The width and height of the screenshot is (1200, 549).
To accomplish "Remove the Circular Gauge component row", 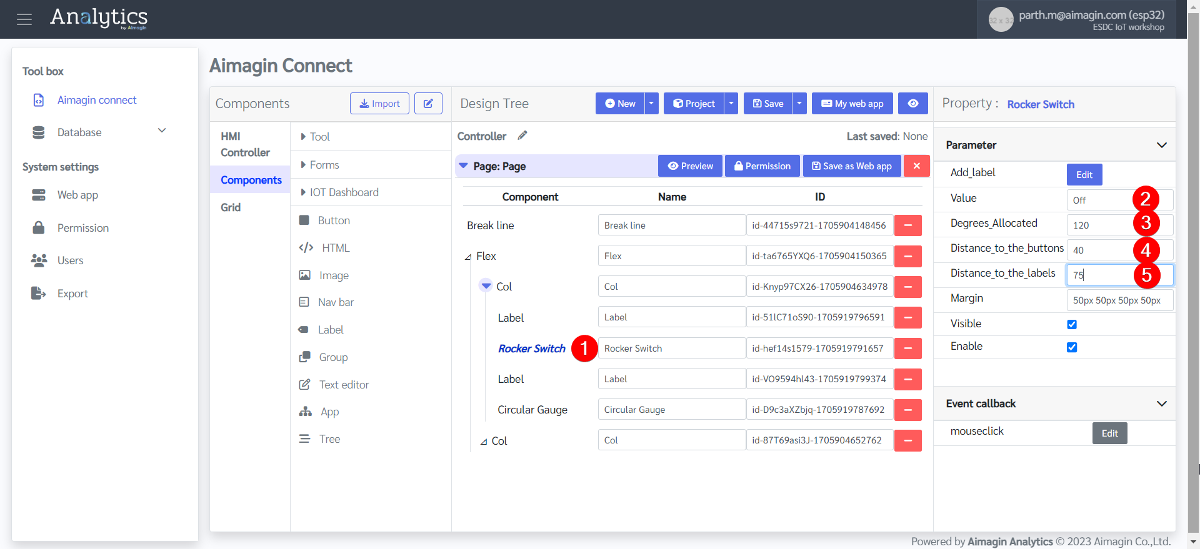I will 908,410.
